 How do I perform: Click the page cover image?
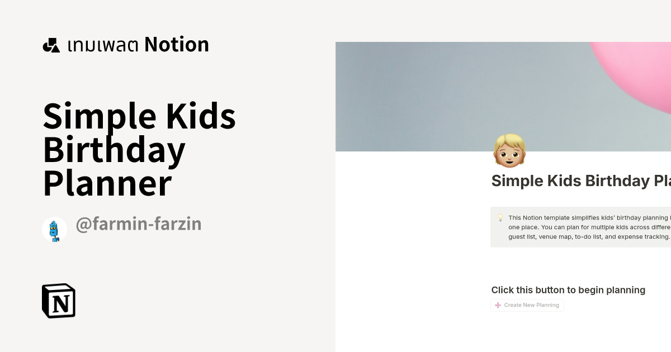pyautogui.click(x=503, y=96)
